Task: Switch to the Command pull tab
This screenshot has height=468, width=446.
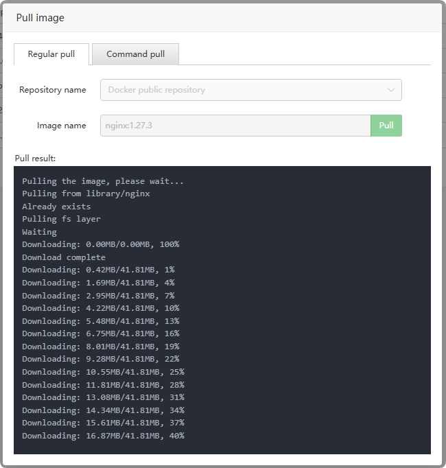Action: (135, 54)
